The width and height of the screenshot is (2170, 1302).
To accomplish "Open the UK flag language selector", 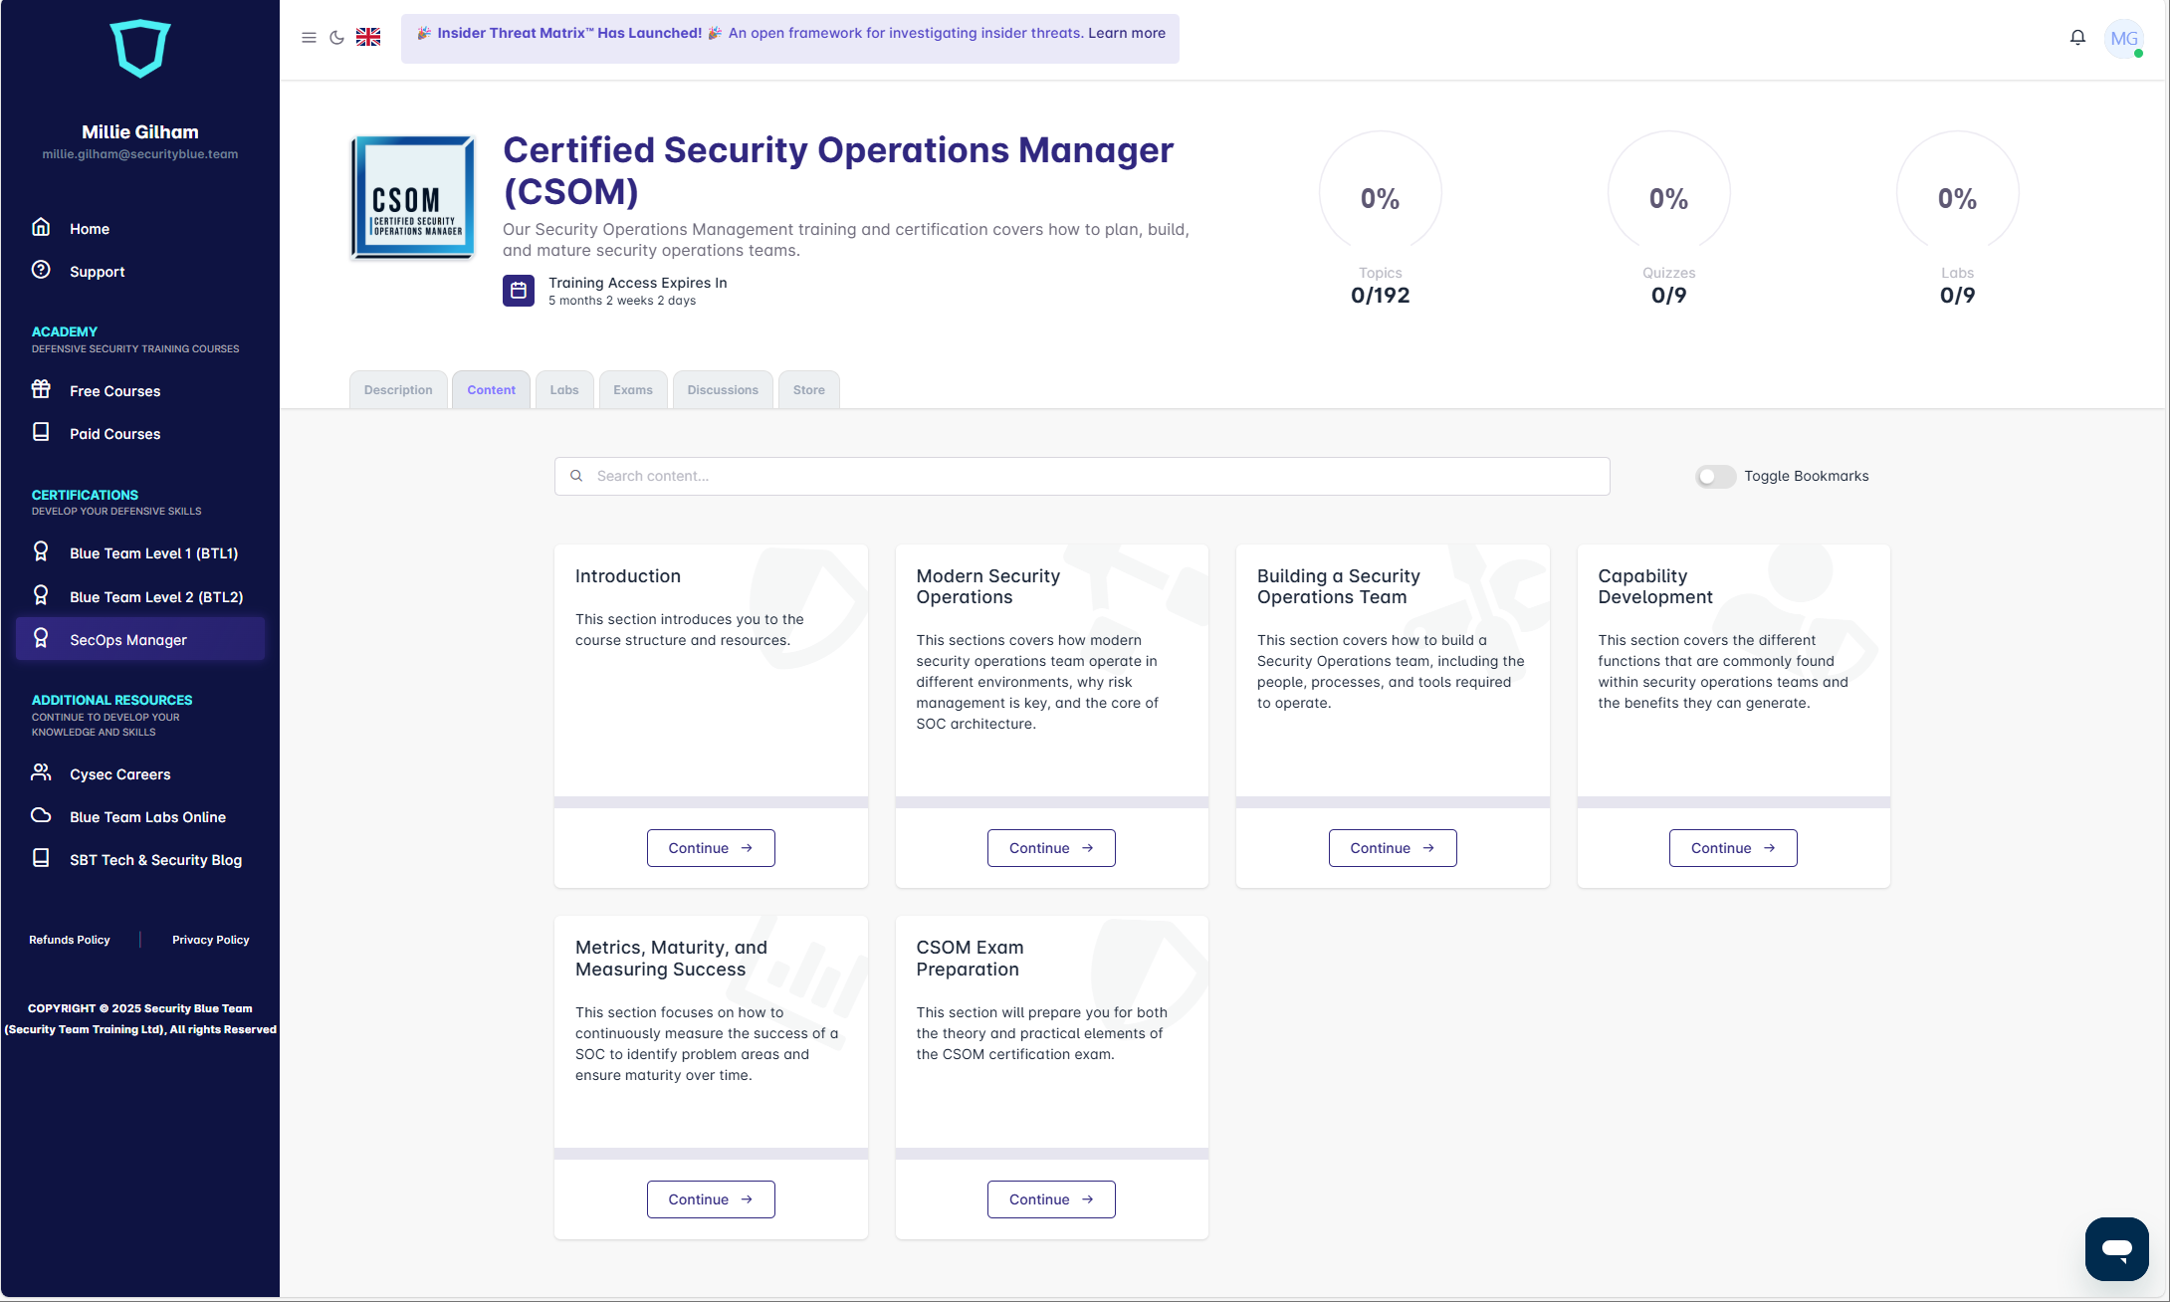I will pos(368,37).
